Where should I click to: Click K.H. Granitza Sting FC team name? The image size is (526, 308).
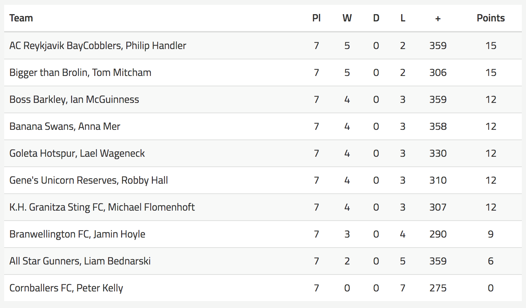pyautogui.click(x=56, y=207)
